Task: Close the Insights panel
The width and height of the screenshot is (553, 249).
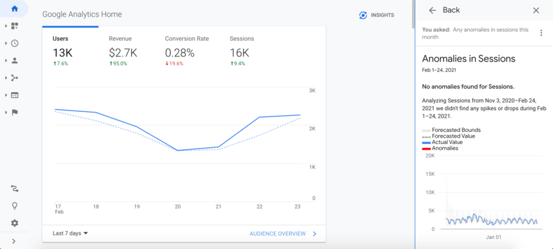Action: [x=536, y=10]
